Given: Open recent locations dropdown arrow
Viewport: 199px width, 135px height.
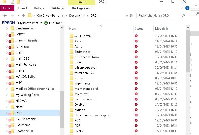Looking at the screenshot, I should (19, 16).
